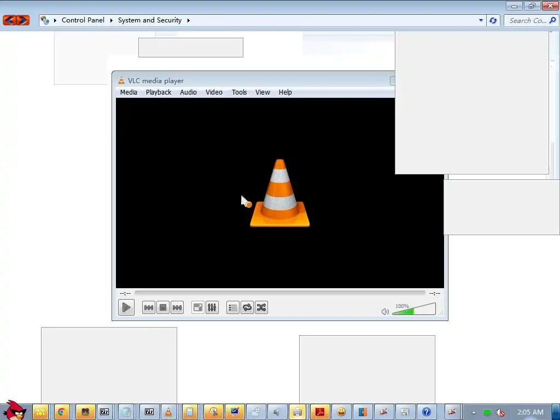Open notepad icon on taskbar
This screenshot has height=420, width=560.
126,412
